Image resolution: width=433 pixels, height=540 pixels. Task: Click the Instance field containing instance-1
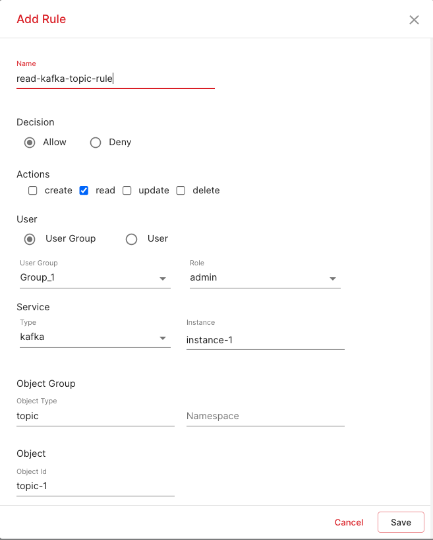pyautogui.click(x=265, y=340)
